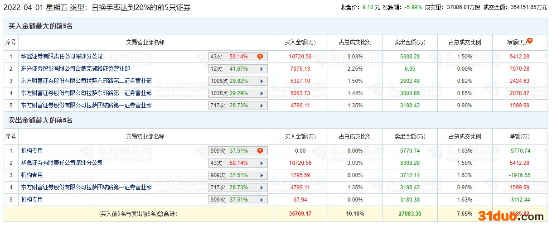552x226 pixels.
Task: Click arrow icon in 1038次 29.29% box
Action: click(261, 93)
